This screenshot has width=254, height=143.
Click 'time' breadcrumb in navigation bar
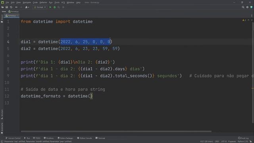[4, 12]
